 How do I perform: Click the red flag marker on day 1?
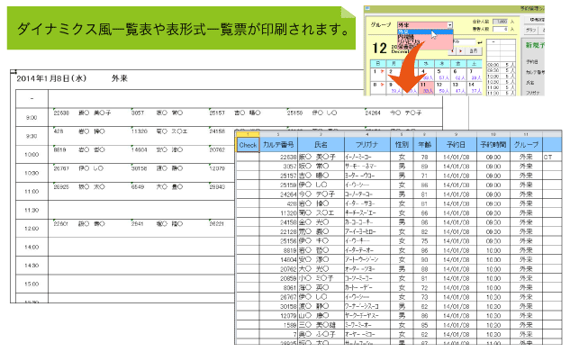(x=382, y=71)
